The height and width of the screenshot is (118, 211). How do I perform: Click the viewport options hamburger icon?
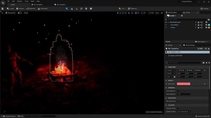[x=2, y=13]
